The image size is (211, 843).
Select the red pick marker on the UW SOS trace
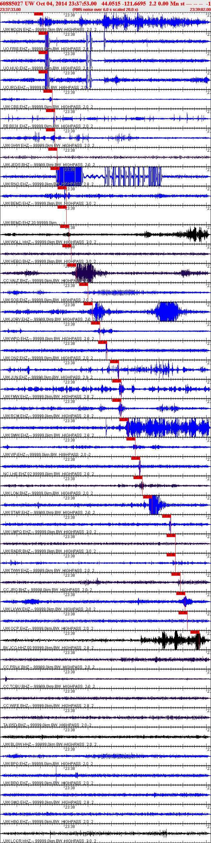[83, 284]
